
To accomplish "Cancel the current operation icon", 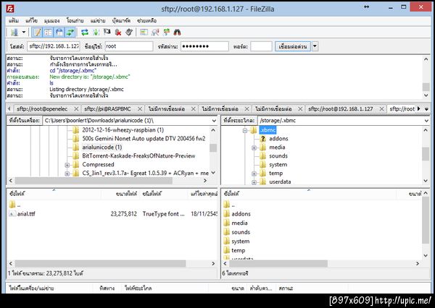I will pyautogui.click(x=107, y=33).
